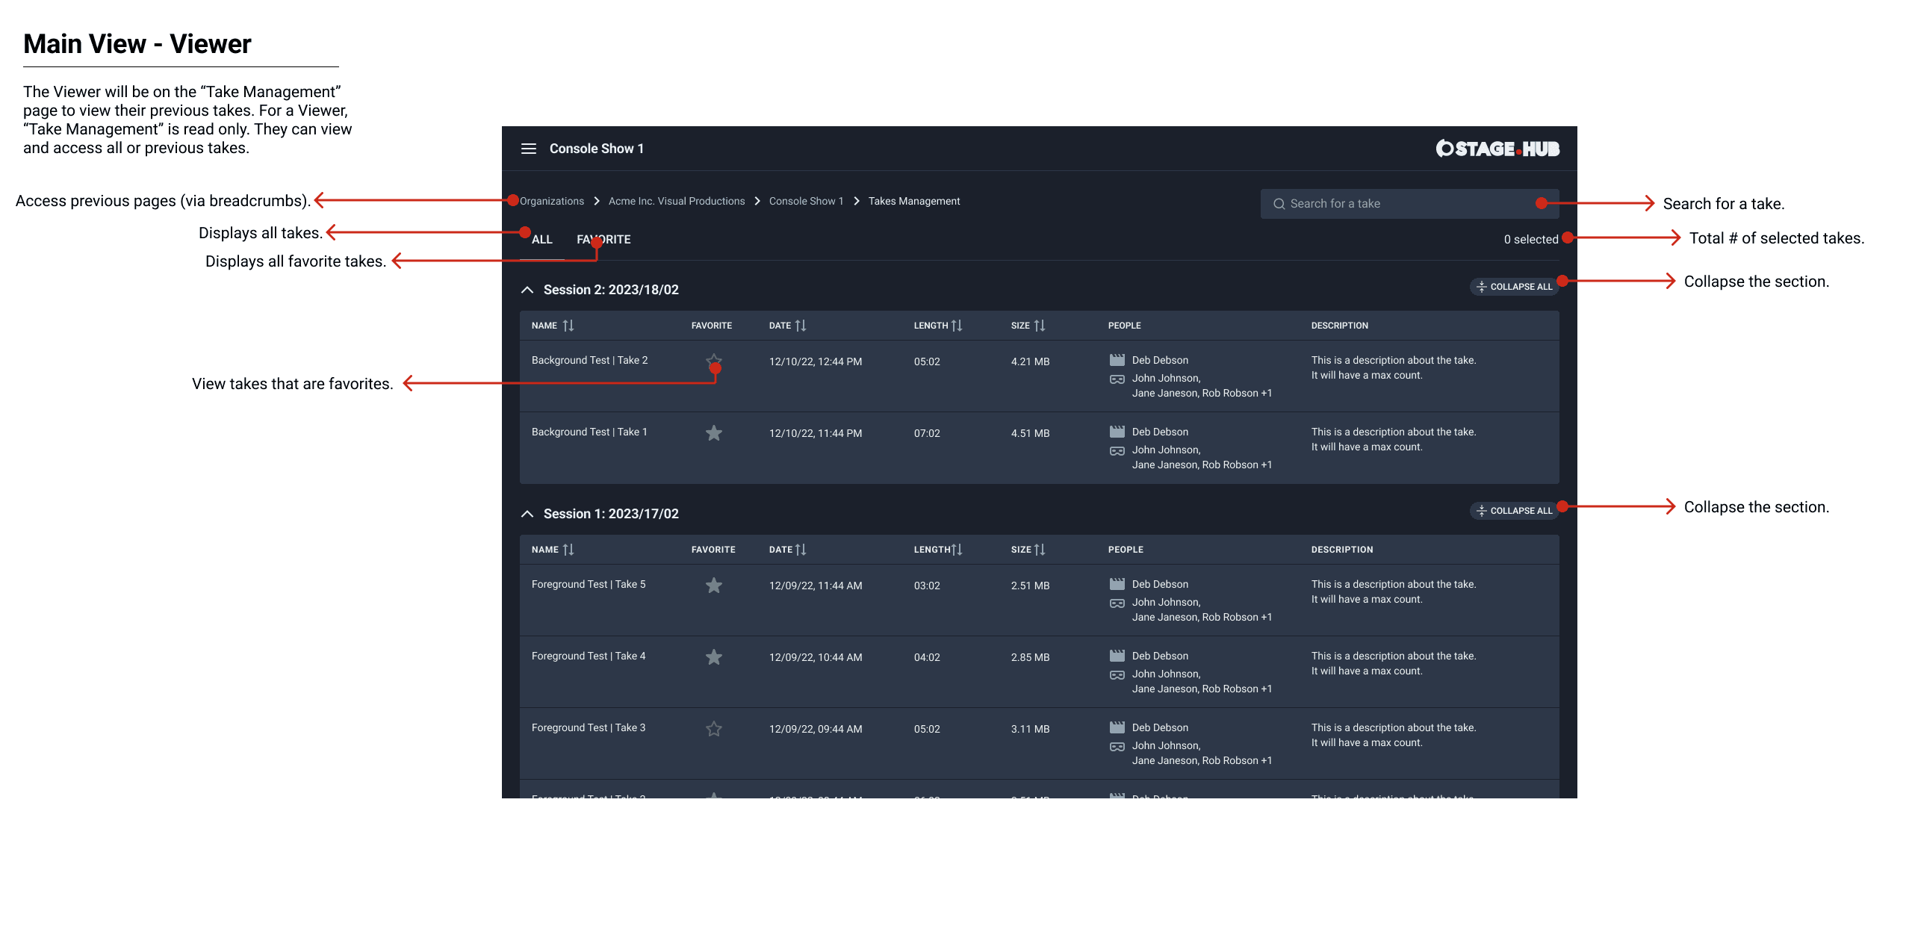Click the search magnifier icon
The height and width of the screenshot is (944, 1909).
pyautogui.click(x=1279, y=204)
